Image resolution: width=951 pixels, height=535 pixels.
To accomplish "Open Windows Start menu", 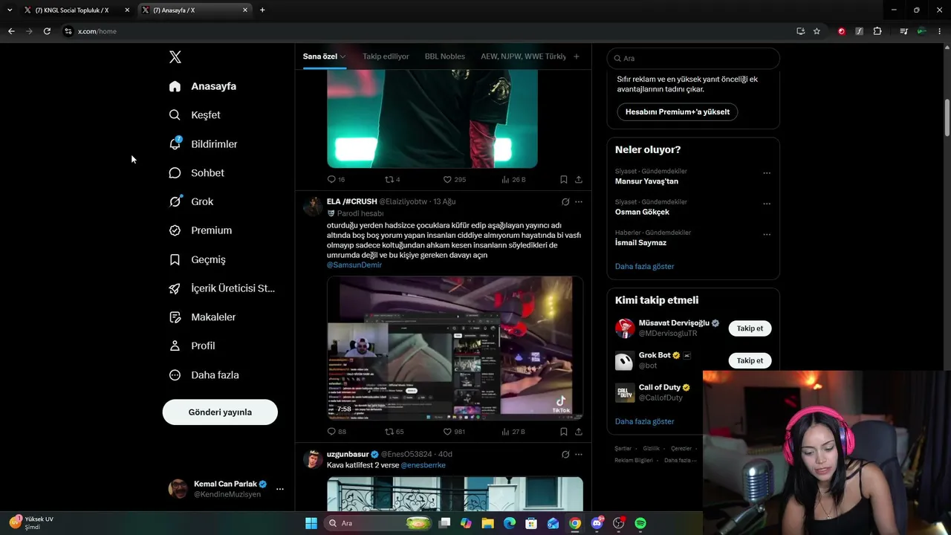I will click(x=311, y=523).
